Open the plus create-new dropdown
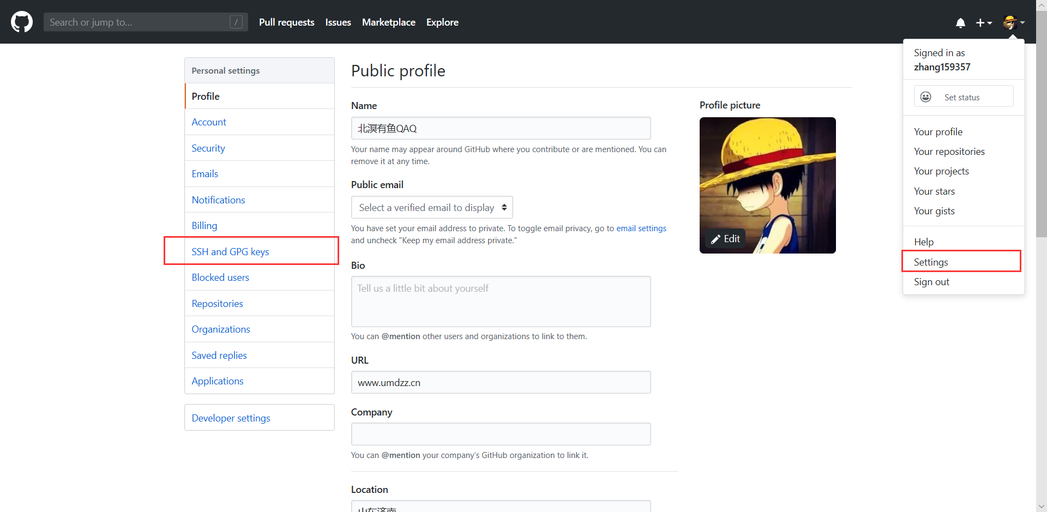This screenshot has width=1047, height=512. coord(984,22)
